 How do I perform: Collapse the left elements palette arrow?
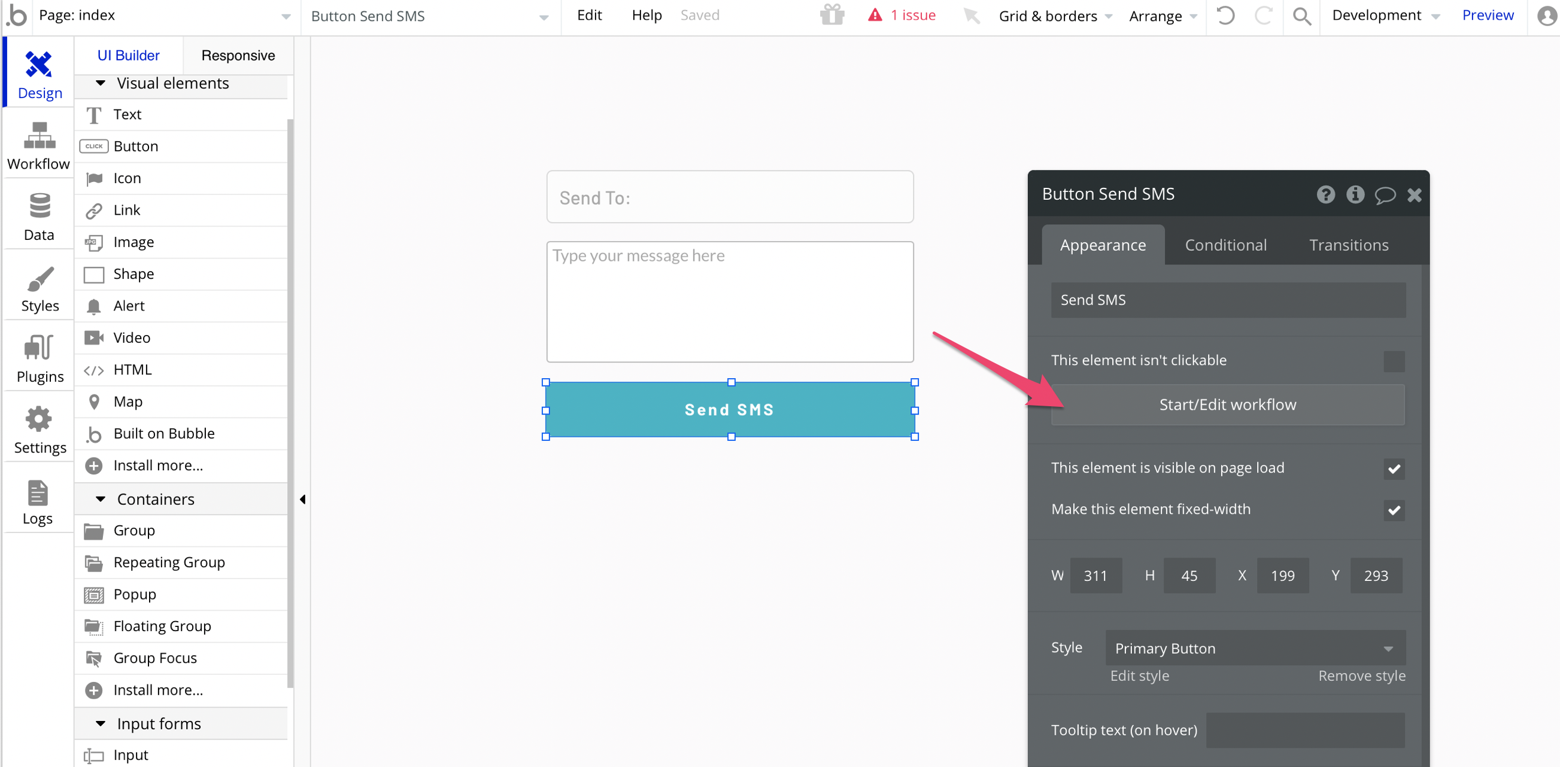coord(302,500)
